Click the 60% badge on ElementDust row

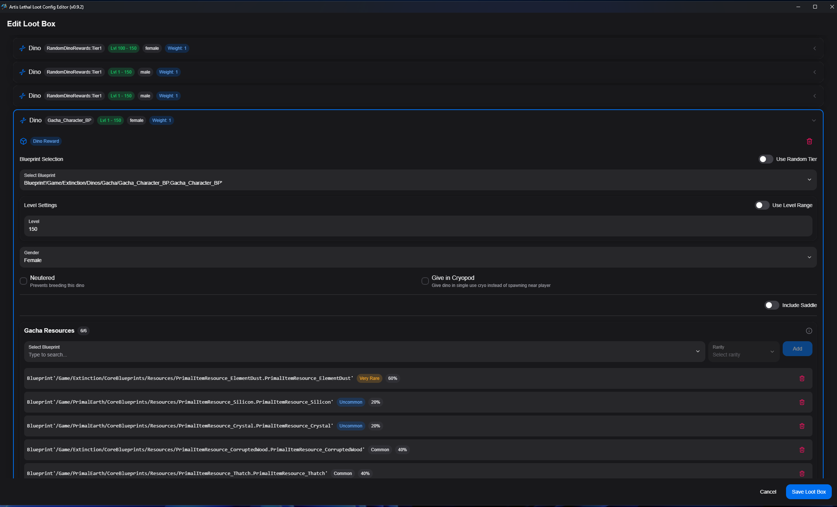[x=392, y=378]
